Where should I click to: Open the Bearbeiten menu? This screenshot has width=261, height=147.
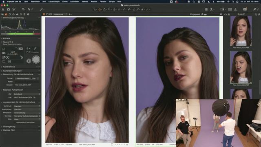click(x=35, y=2)
